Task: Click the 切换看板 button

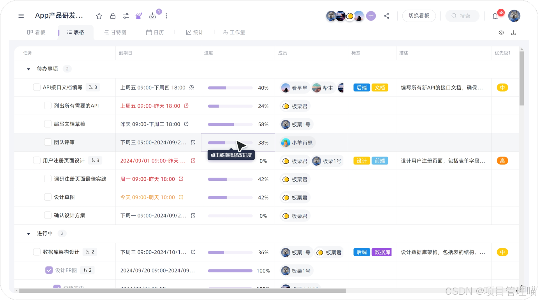Action: pos(419,16)
